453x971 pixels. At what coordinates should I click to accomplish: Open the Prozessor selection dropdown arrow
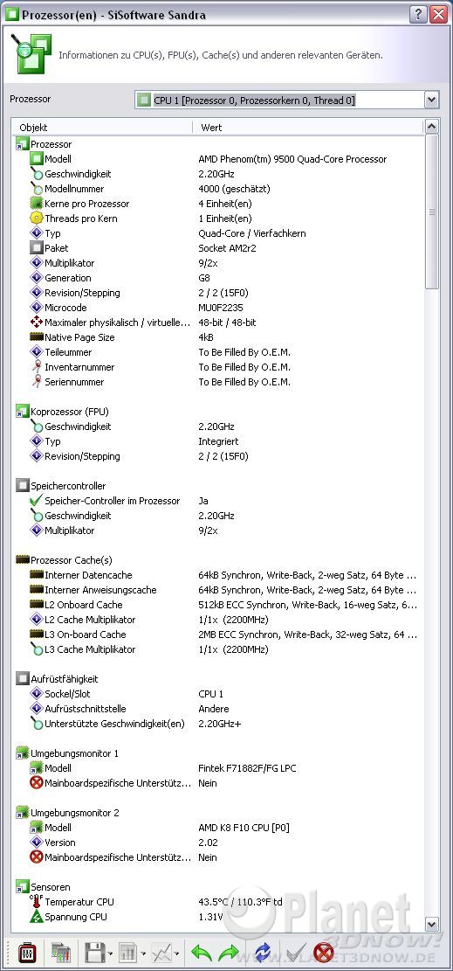[431, 100]
